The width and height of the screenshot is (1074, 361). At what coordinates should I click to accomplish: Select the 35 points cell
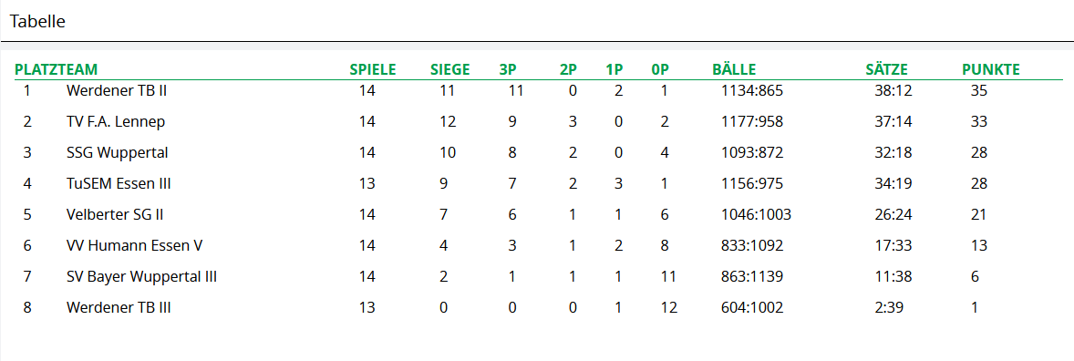[979, 90]
